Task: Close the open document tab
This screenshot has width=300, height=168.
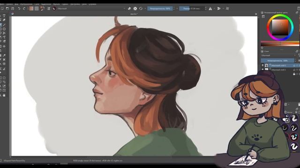Action: [256, 14]
